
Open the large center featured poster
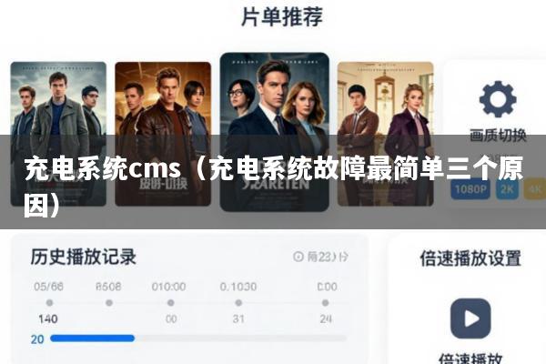275,132
